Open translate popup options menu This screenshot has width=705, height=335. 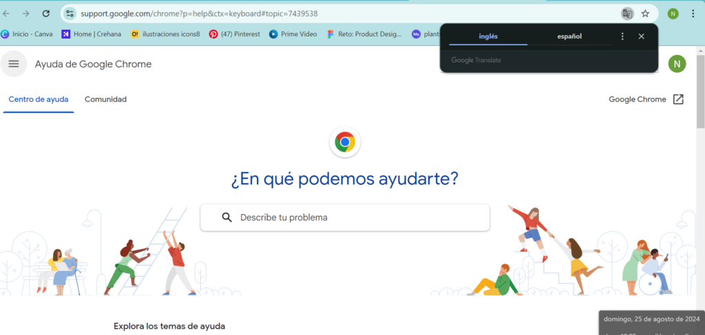click(622, 36)
